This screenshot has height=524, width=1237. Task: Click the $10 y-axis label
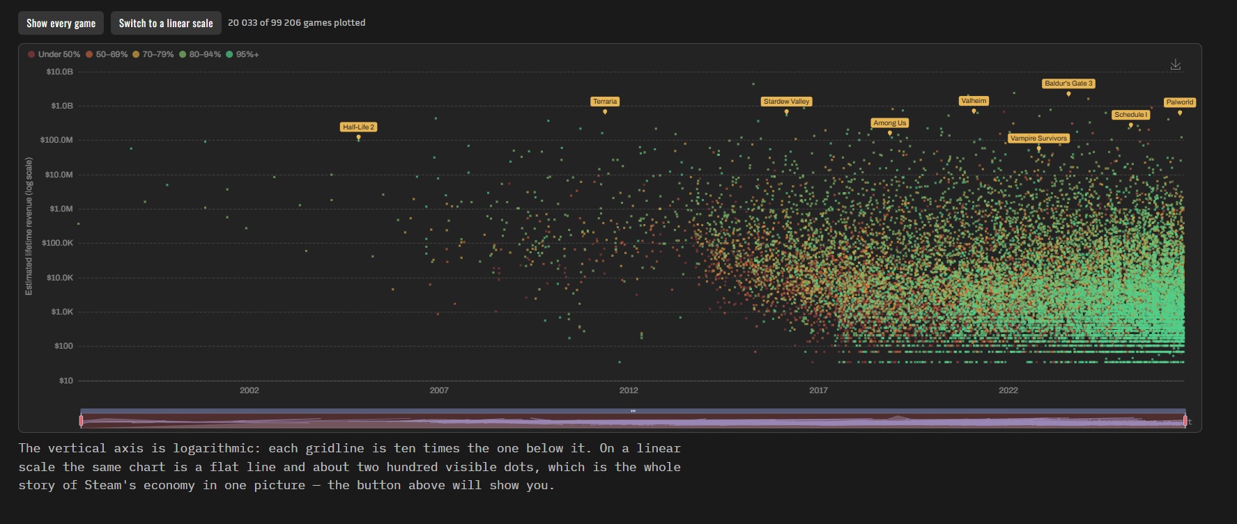click(66, 381)
